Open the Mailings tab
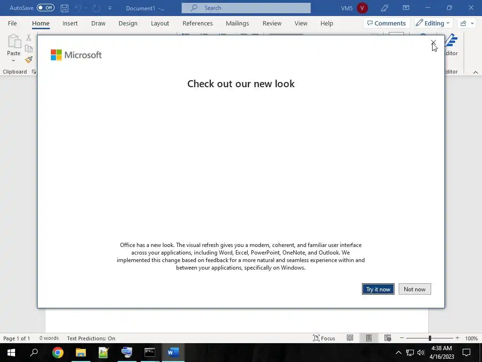Image resolution: width=482 pixels, height=362 pixels. (237, 24)
